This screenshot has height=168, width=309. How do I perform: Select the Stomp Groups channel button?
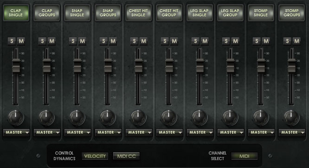[292, 13]
